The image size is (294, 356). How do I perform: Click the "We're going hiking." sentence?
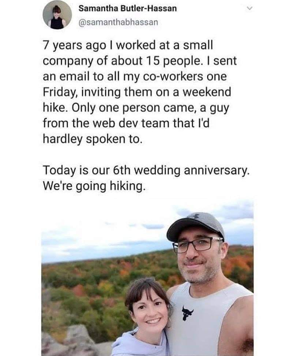[x=94, y=186]
